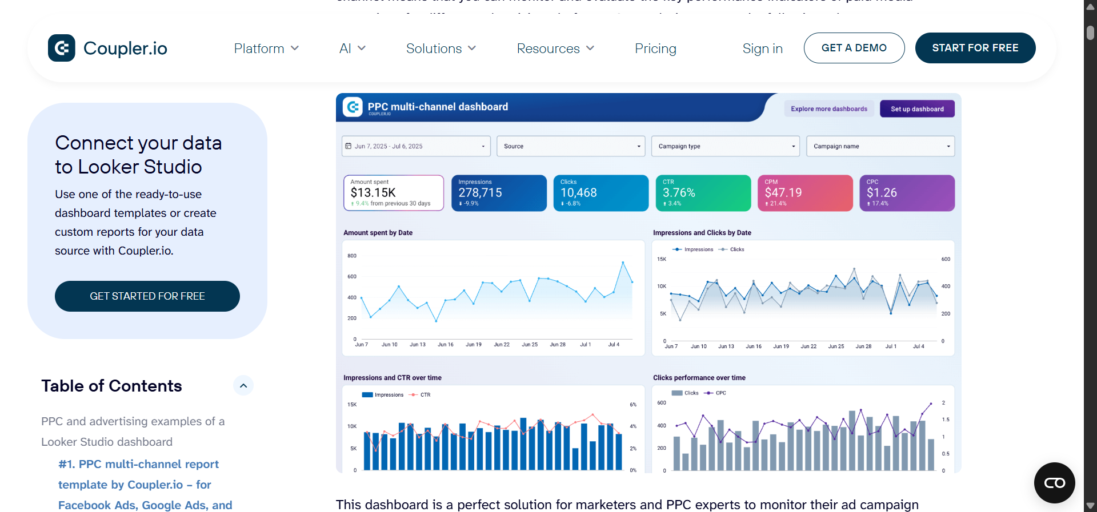Open the Source filter dropdown
This screenshot has height=512, width=1097.
(571, 146)
